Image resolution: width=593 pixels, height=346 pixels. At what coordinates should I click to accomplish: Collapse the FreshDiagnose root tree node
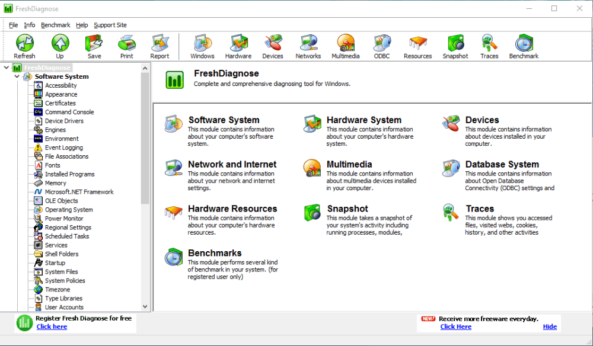[7, 68]
